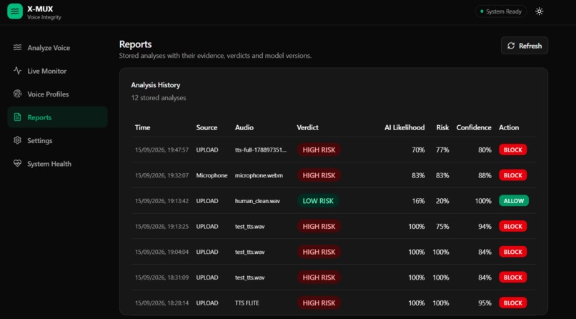Select the TTS FLITE audio name
The width and height of the screenshot is (576, 319).
(247, 303)
